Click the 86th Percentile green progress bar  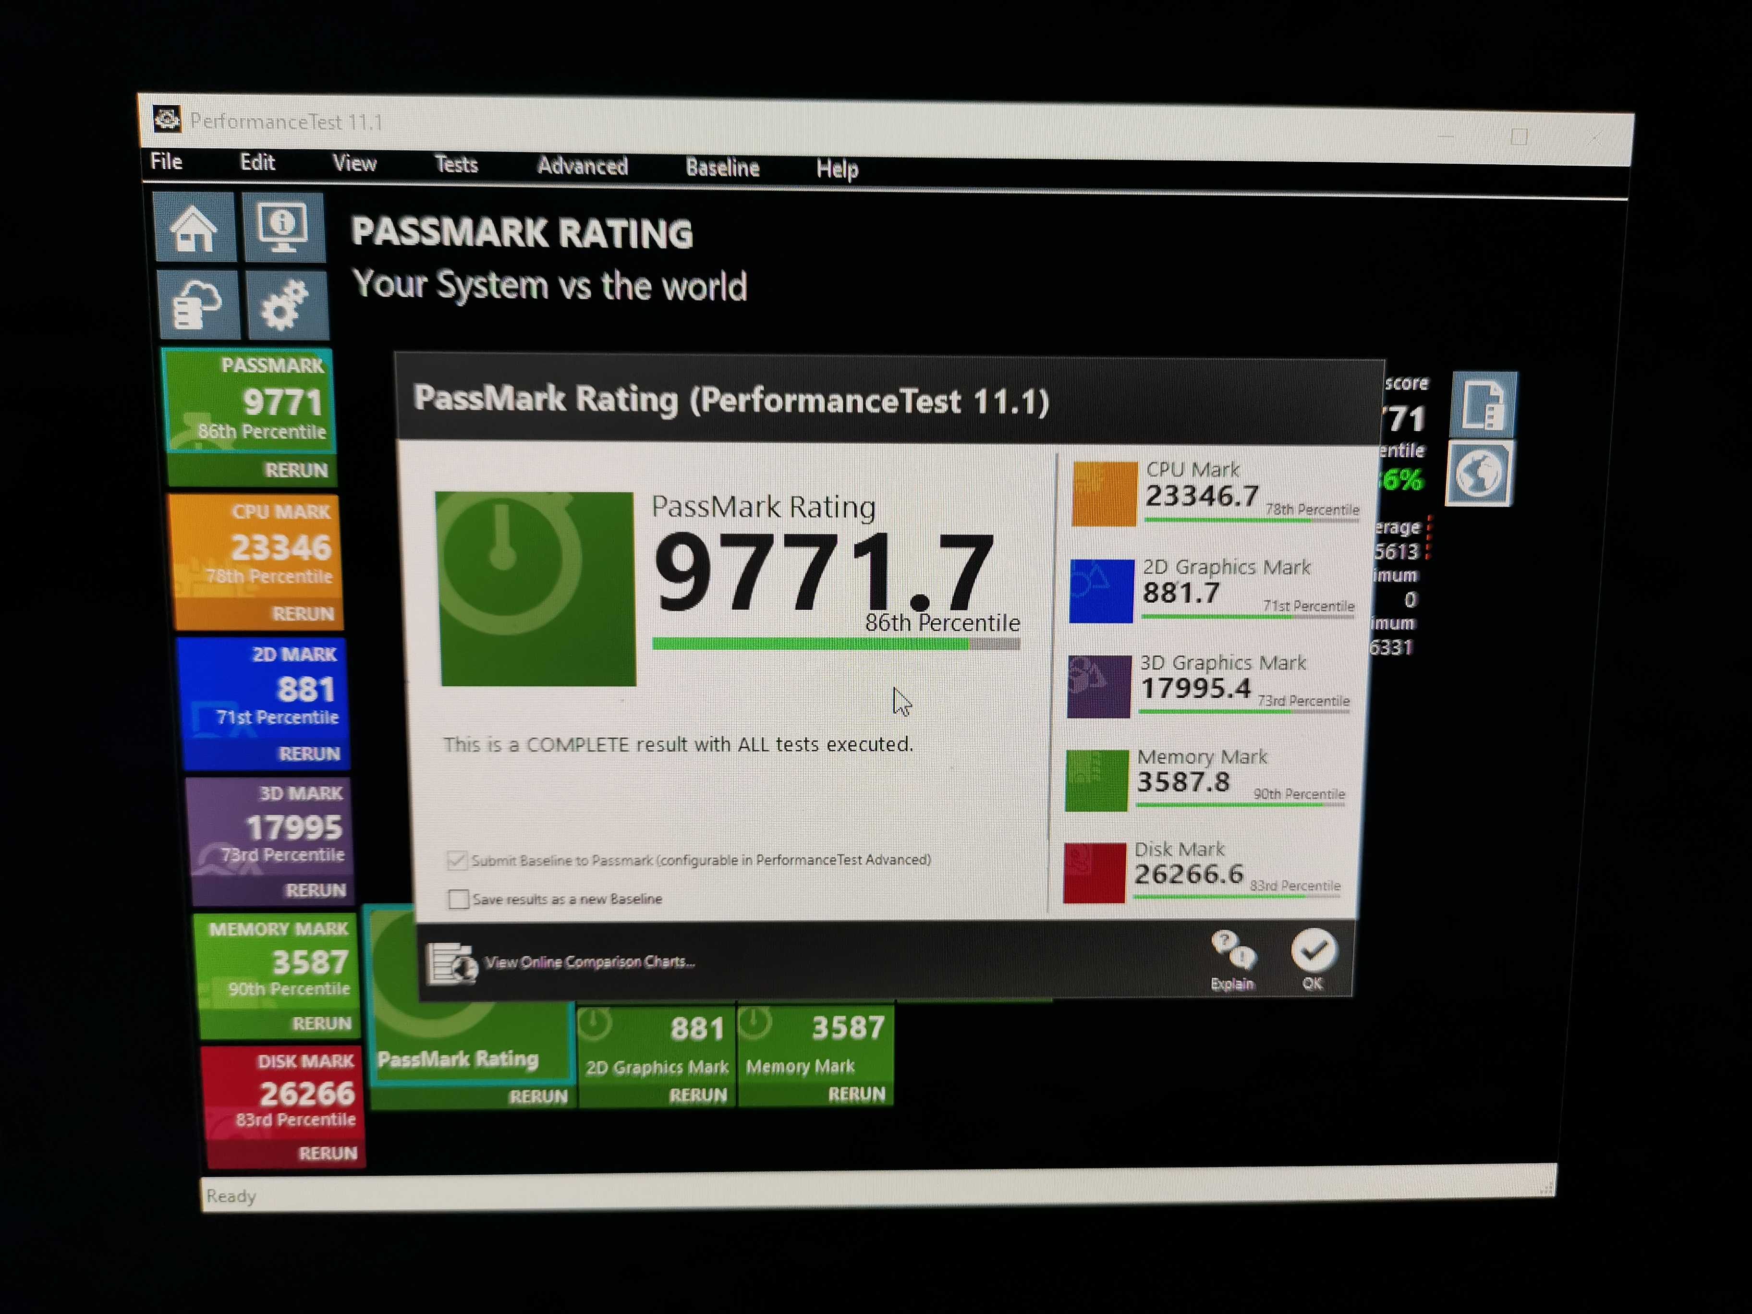[x=836, y=644]
